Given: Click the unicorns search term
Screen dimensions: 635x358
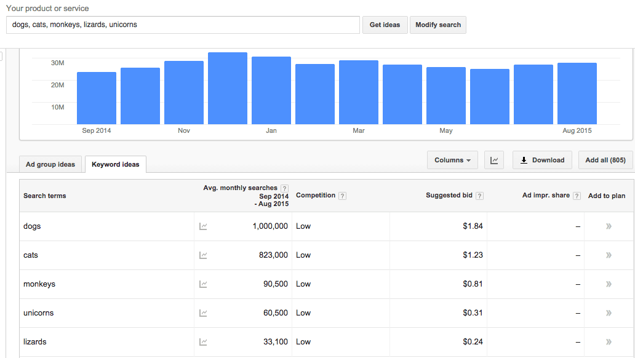Looking at the screenshot, I should (39, 313).
